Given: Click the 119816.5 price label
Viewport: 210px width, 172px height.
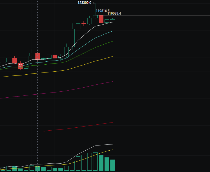Looking at the screenshot, I should tap(103, 11).
